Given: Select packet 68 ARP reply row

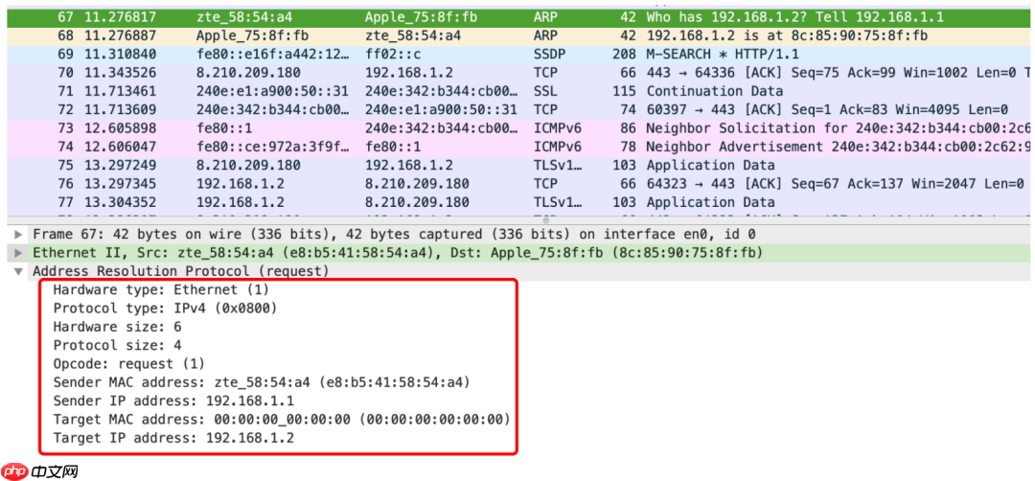Looking at the screenshot, I should [x=518, y=35].
